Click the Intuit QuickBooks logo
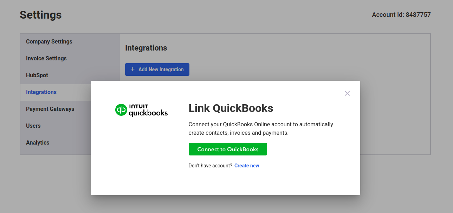This screenshot has height=213, width=453. 142,110
